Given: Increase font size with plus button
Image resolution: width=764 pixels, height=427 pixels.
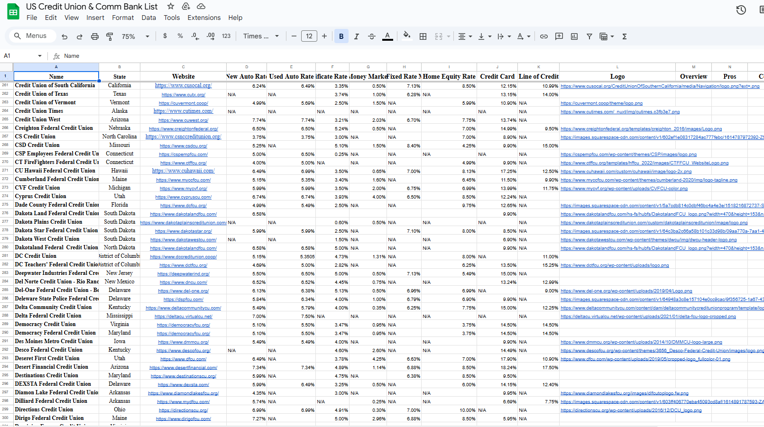Looking at the screenshot, I should pyautogui.click(x=324, y=36).
